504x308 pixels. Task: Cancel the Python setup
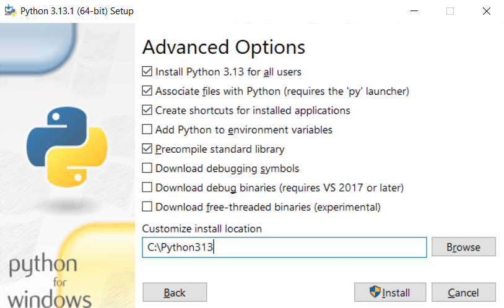(x=463, y=293)
